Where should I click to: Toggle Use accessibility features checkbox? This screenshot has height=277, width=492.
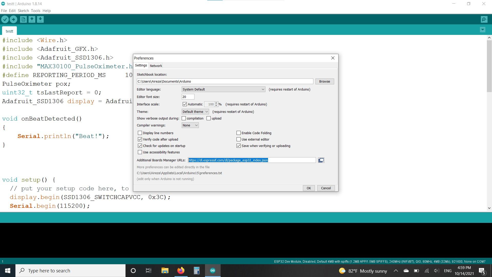[140, 152]
